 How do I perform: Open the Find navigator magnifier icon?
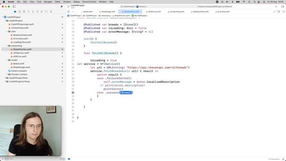(x=29, y=12)
